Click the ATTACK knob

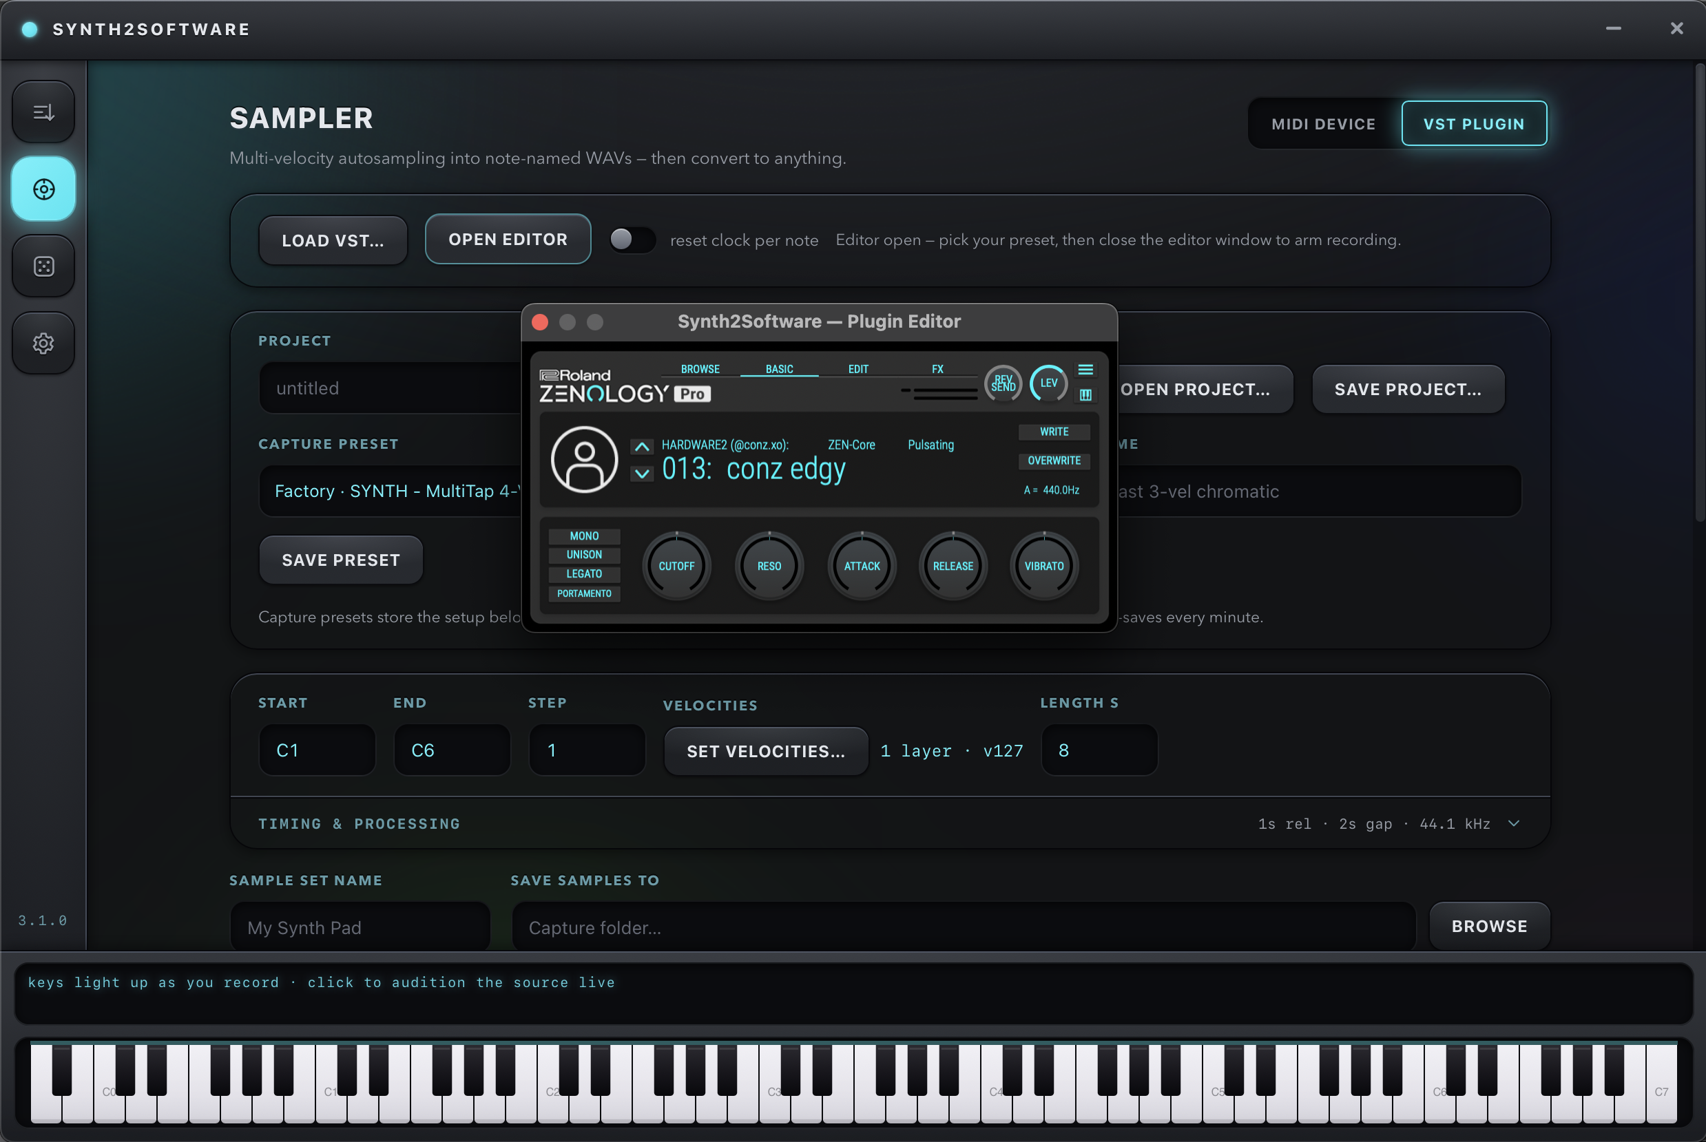pos(862,566)
